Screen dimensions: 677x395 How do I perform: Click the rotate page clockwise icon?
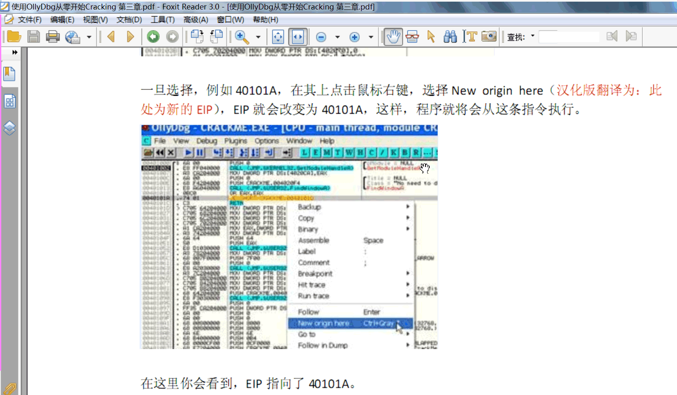coord(197,37)
